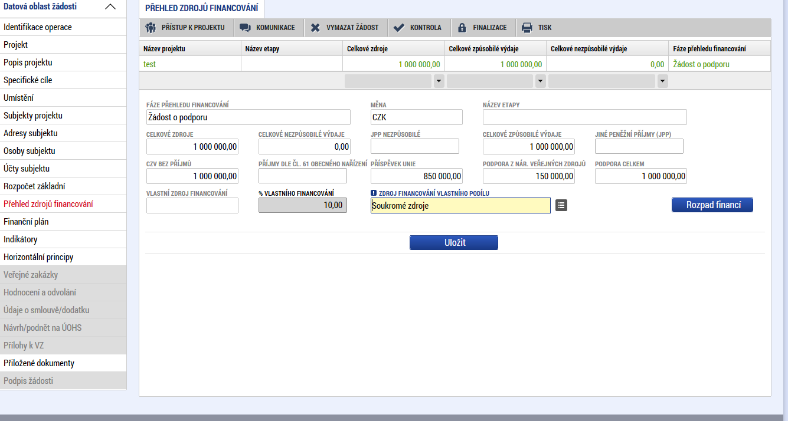Sort by Celkové způsobilé výdaje column header
This screenshot has height=421, width=788.
[x=495, y=48]
